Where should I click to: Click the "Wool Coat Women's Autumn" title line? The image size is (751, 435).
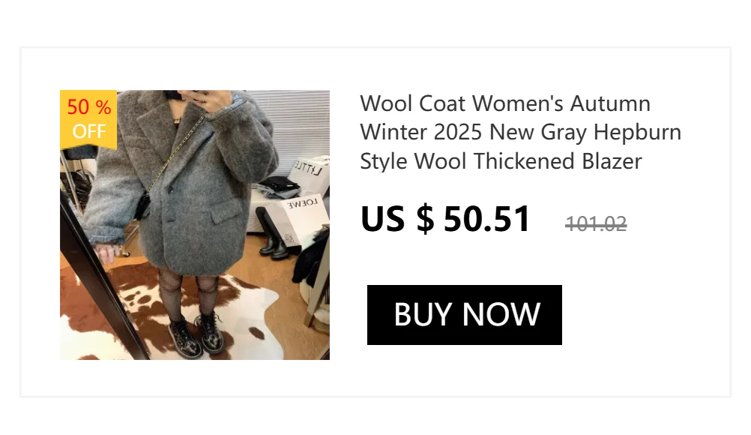tap(505, 103)
